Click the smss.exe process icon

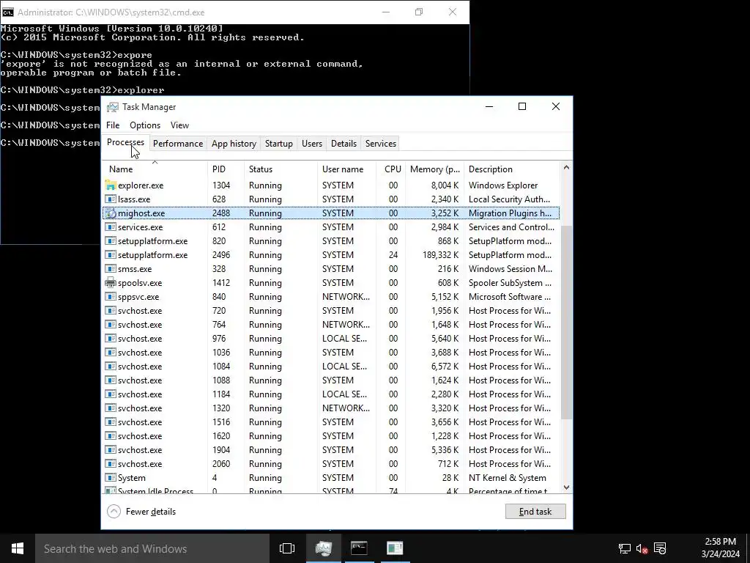pos(111,268)
